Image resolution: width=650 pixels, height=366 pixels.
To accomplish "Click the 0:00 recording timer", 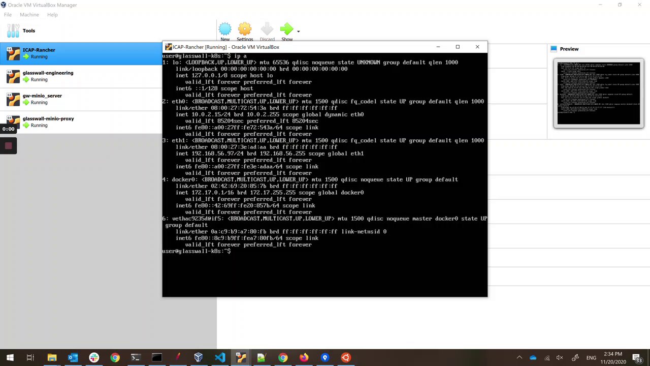I will 8,129.
